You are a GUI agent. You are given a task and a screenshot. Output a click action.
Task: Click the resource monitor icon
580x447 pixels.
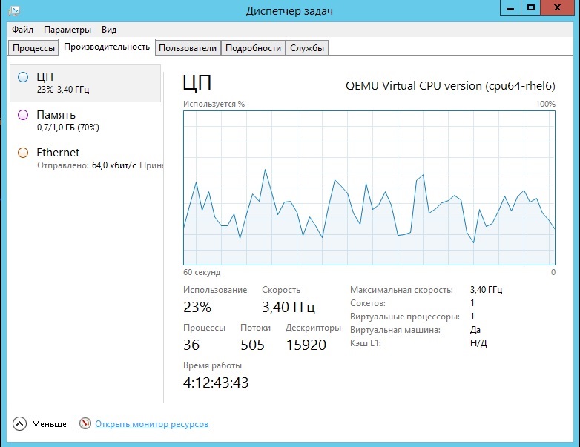pyautogui.click(x=85, y=423)
